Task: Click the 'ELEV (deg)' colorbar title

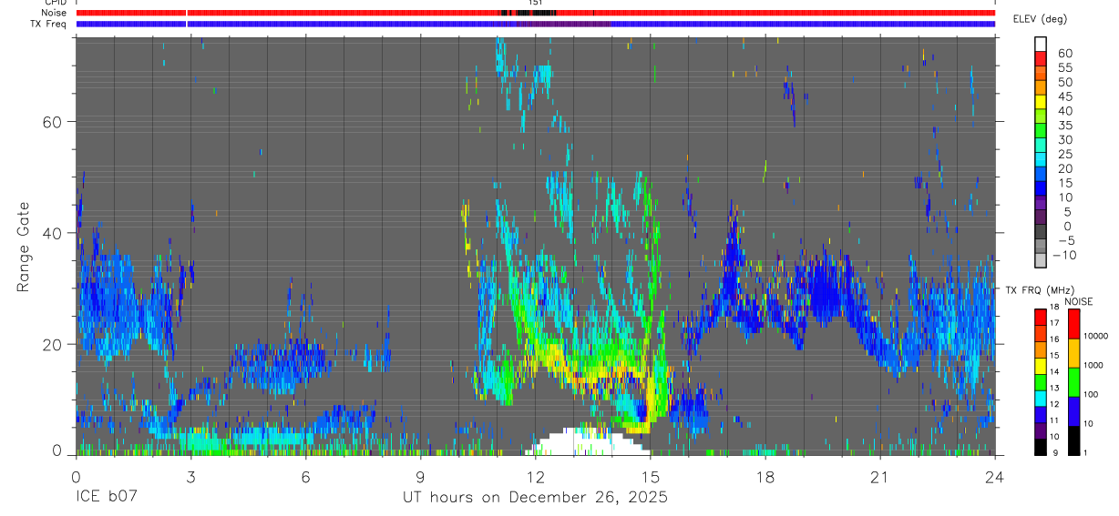Action: tap(1041, 19)
